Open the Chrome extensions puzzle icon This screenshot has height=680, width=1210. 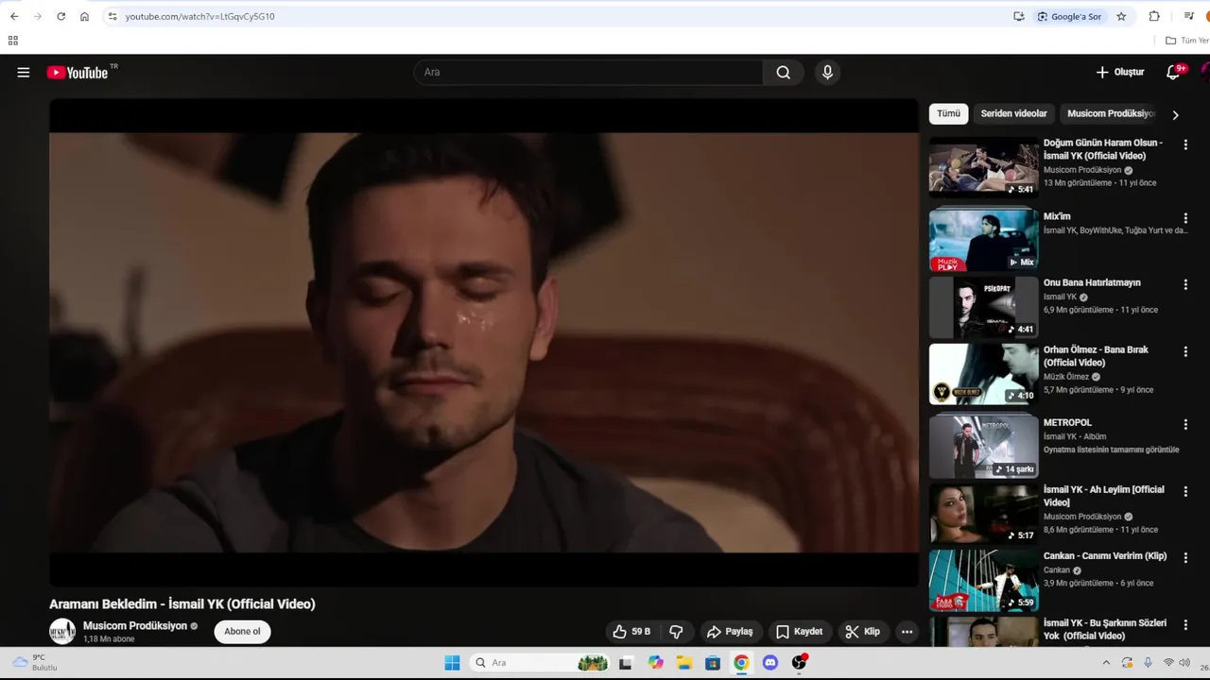pos(1154,16)
